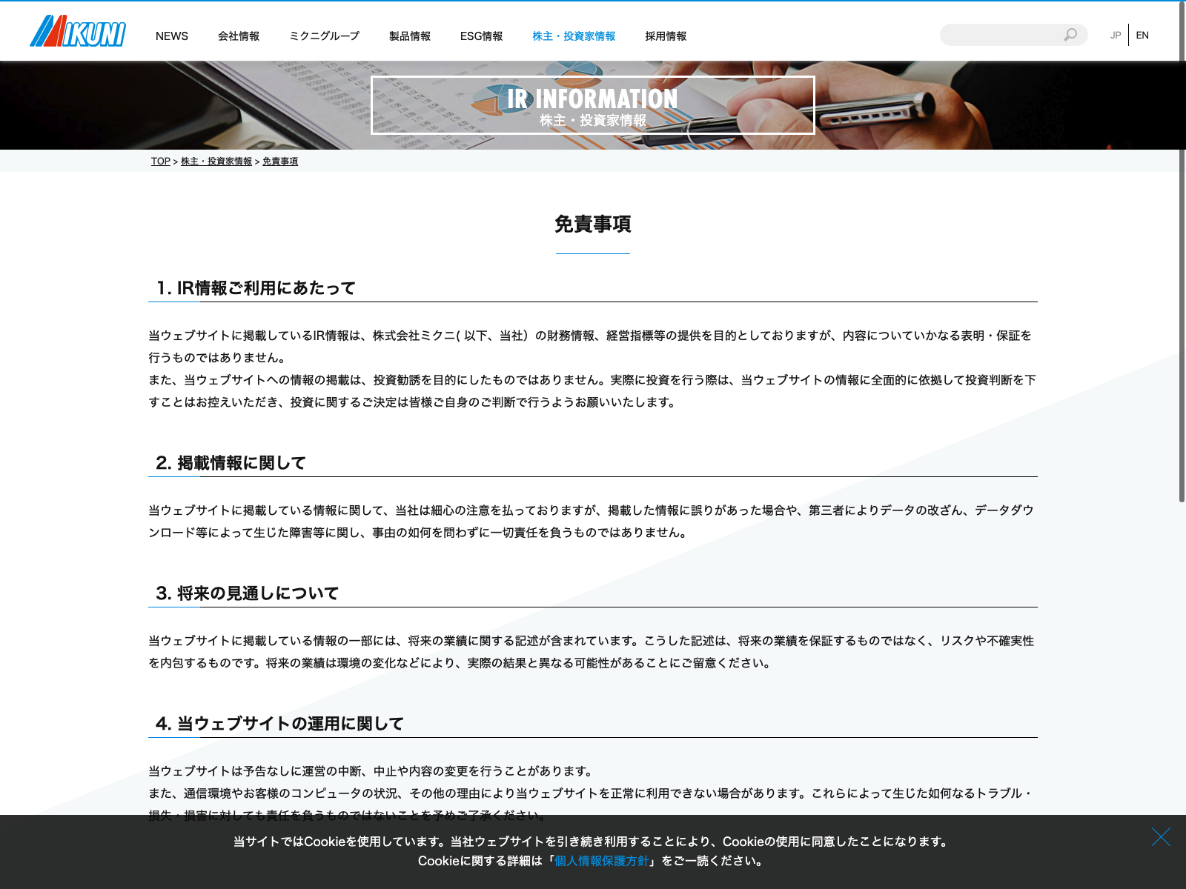Open the ESG情報 menu
This screenshot has height=889, width=1186.
(x=481, y=36)
